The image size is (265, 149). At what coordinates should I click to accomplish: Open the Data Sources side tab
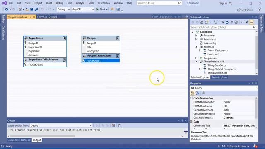point(3,33)
